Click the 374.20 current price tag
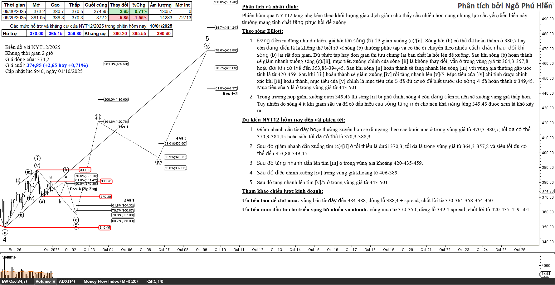This screenshot has width=555, height=285. coord(548,191)
